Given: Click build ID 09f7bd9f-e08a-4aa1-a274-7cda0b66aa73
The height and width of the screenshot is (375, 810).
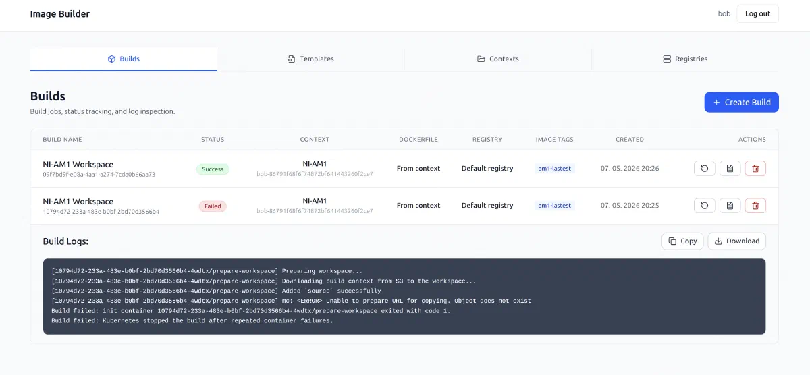Looking at the screenshot, I should [x=99, y=175].
